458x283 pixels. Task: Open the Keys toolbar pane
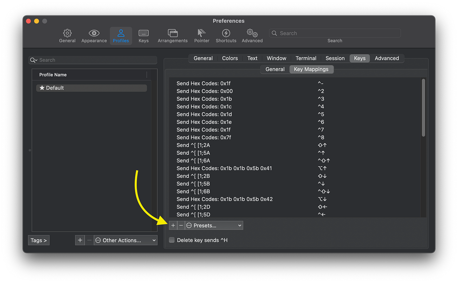coord(144,36)
